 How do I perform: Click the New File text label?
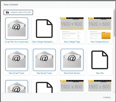[100, 73]
